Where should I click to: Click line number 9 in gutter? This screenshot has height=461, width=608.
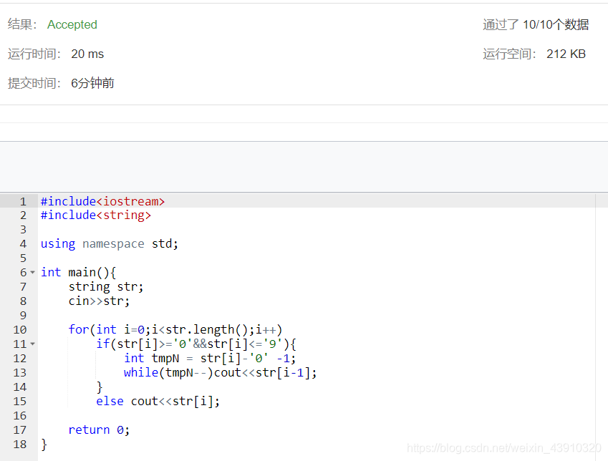point(23,316)
